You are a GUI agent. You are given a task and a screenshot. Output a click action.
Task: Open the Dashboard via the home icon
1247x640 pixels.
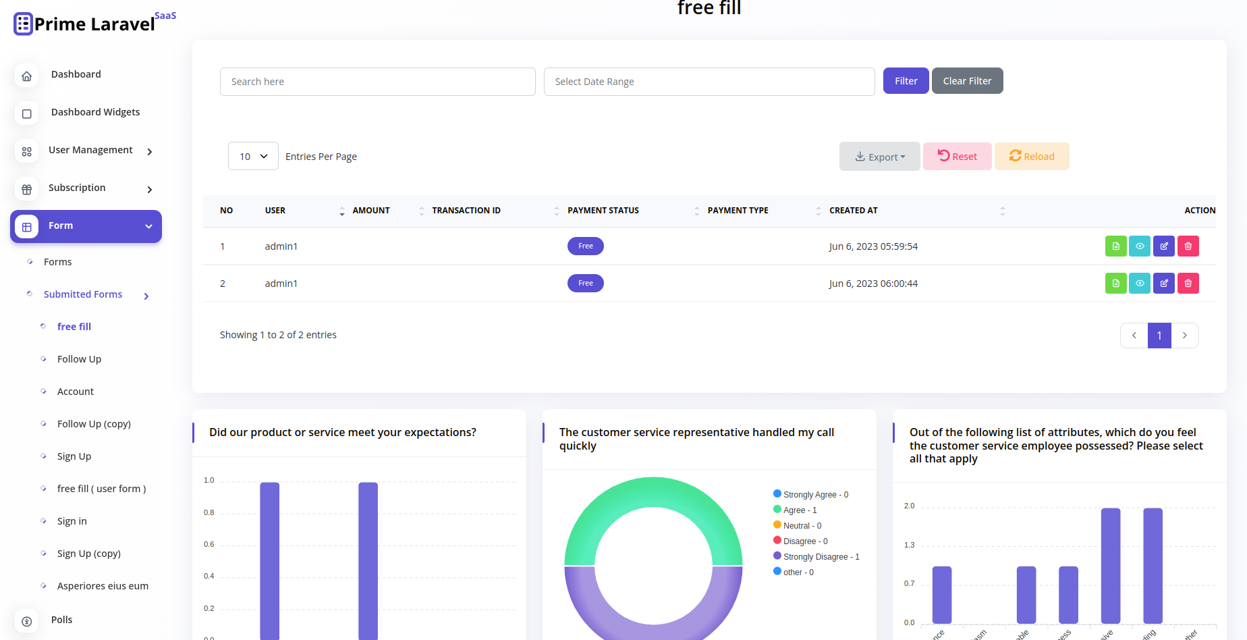coord(26,76)
